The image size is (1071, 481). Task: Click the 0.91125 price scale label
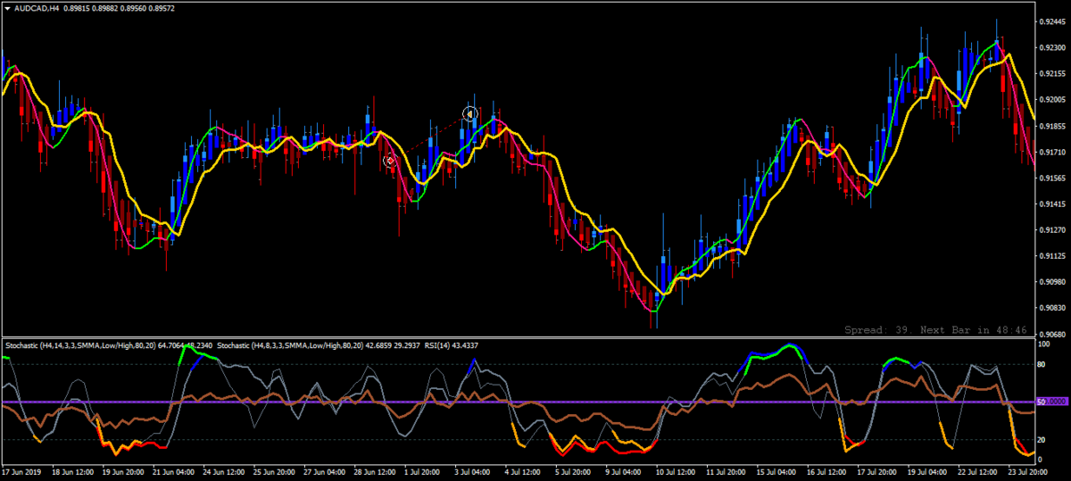[1053, 257]
